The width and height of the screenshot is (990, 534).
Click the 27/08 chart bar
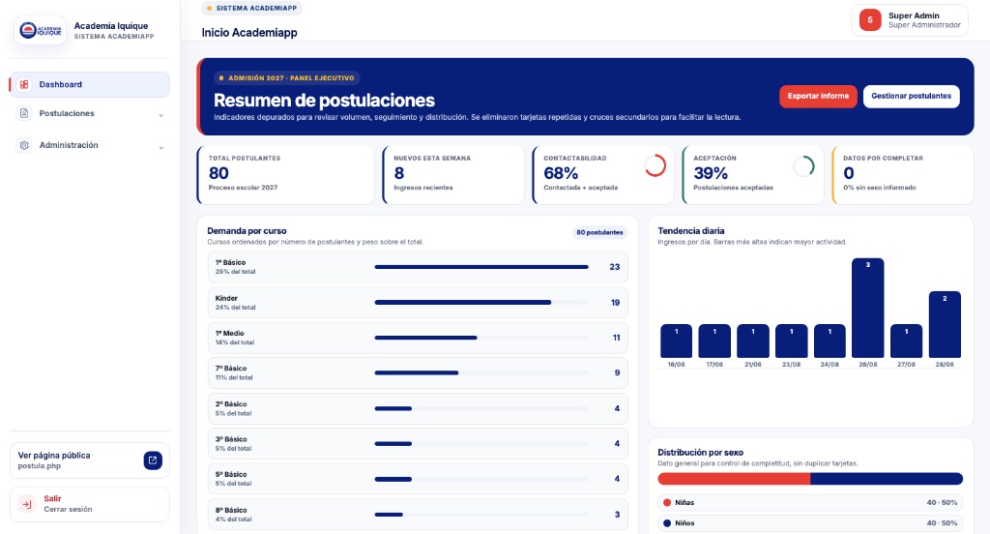coord(906,341)
